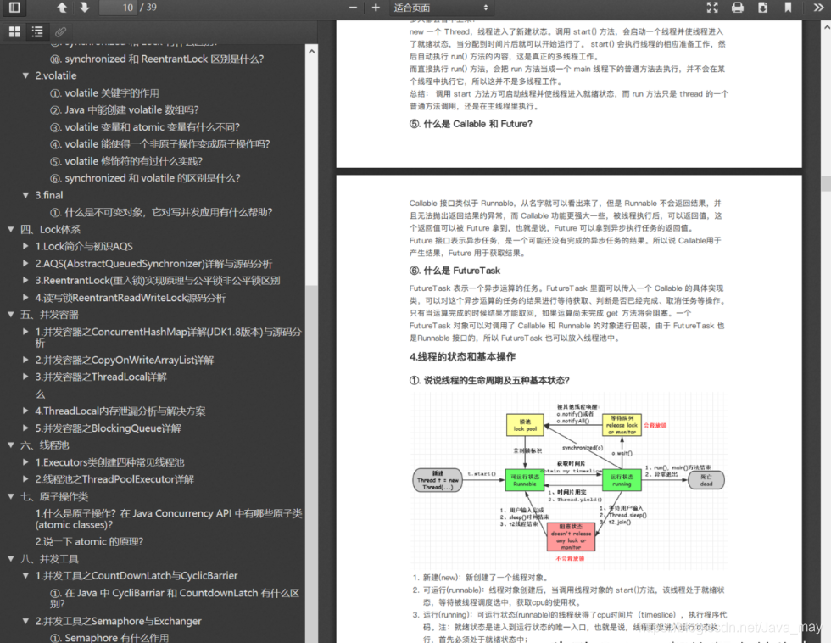Expand 3.并发容器之ThreadLocal详解 item
The image size is (831, 643).
[x=25, y=377]
